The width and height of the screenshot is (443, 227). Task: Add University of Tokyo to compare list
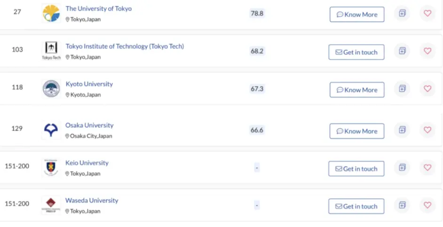click(402, 13)
